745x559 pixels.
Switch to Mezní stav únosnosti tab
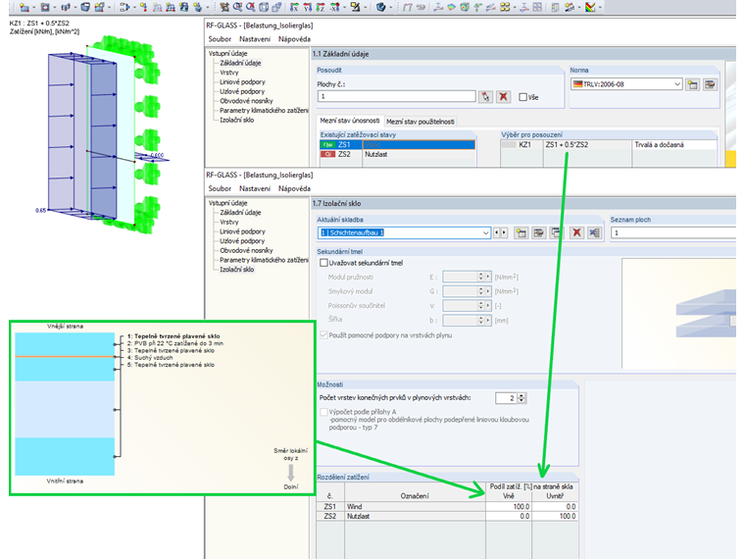[x=350, y=121]
